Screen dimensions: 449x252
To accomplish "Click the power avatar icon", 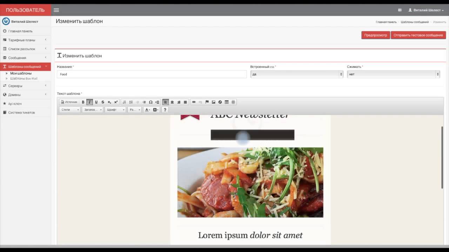I will 6,21.
